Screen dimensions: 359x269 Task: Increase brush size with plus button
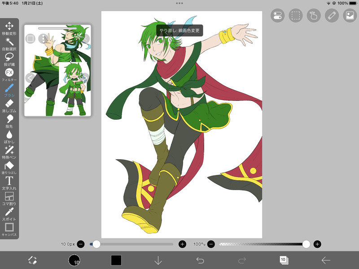pos(182,244)
